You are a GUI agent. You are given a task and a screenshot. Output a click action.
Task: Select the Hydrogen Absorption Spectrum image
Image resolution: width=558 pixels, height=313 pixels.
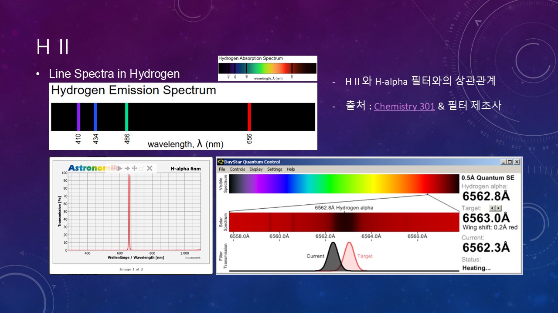[268, 68]
